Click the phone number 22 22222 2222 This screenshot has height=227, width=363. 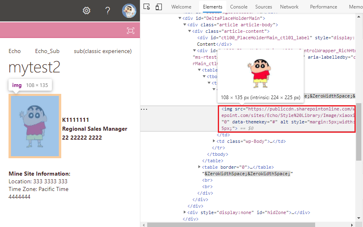coord(82,138)
